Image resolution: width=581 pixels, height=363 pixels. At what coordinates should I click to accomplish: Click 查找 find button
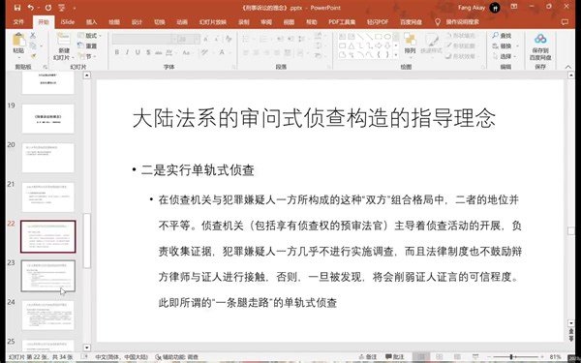coord(502,36)
